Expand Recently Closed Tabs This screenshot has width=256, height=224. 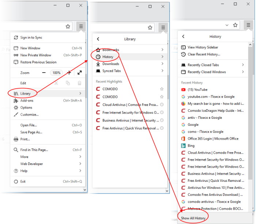pyautogui.click(x=213, y=65)
